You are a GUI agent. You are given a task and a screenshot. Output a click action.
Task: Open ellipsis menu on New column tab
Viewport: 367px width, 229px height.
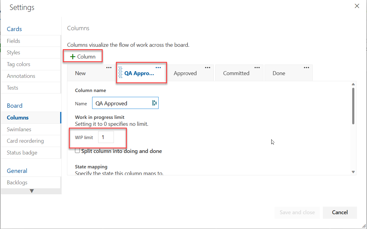coord(109,68)
